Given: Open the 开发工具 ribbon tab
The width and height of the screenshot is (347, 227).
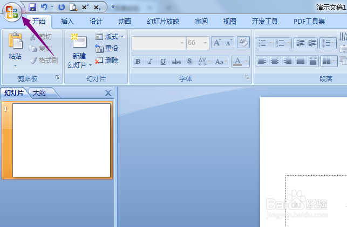Looking at the screenshot, I should [264, 22].
